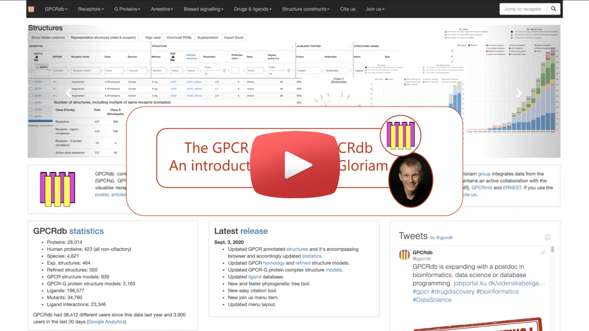Viewport: 589px width, 331px height.
Task: Expand the G Proteins menu
Action: (x=127, y=9)
